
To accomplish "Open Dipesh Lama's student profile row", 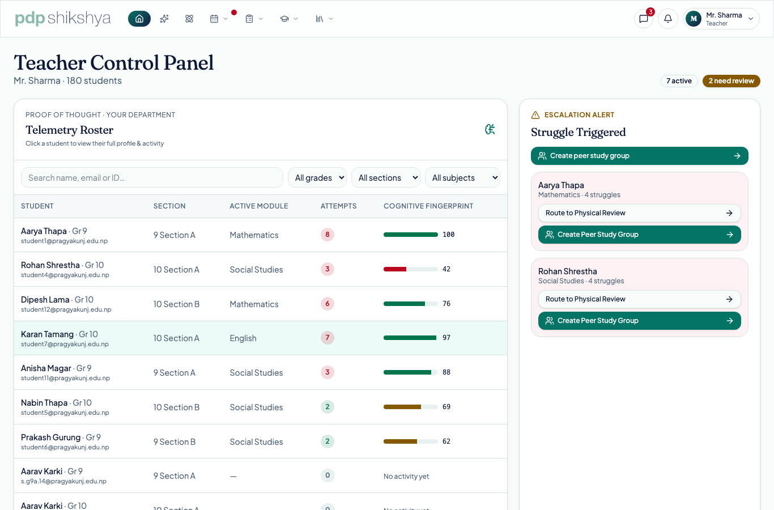I will pos(261,304).
